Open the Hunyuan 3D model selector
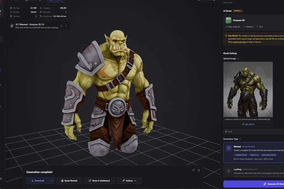Image resolution: width=284 pixels, height=189 pixels. (253, 23)
